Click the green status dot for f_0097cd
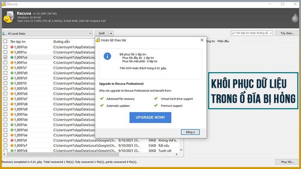This screenshot has height=169, width=301. tap(12, 57)
